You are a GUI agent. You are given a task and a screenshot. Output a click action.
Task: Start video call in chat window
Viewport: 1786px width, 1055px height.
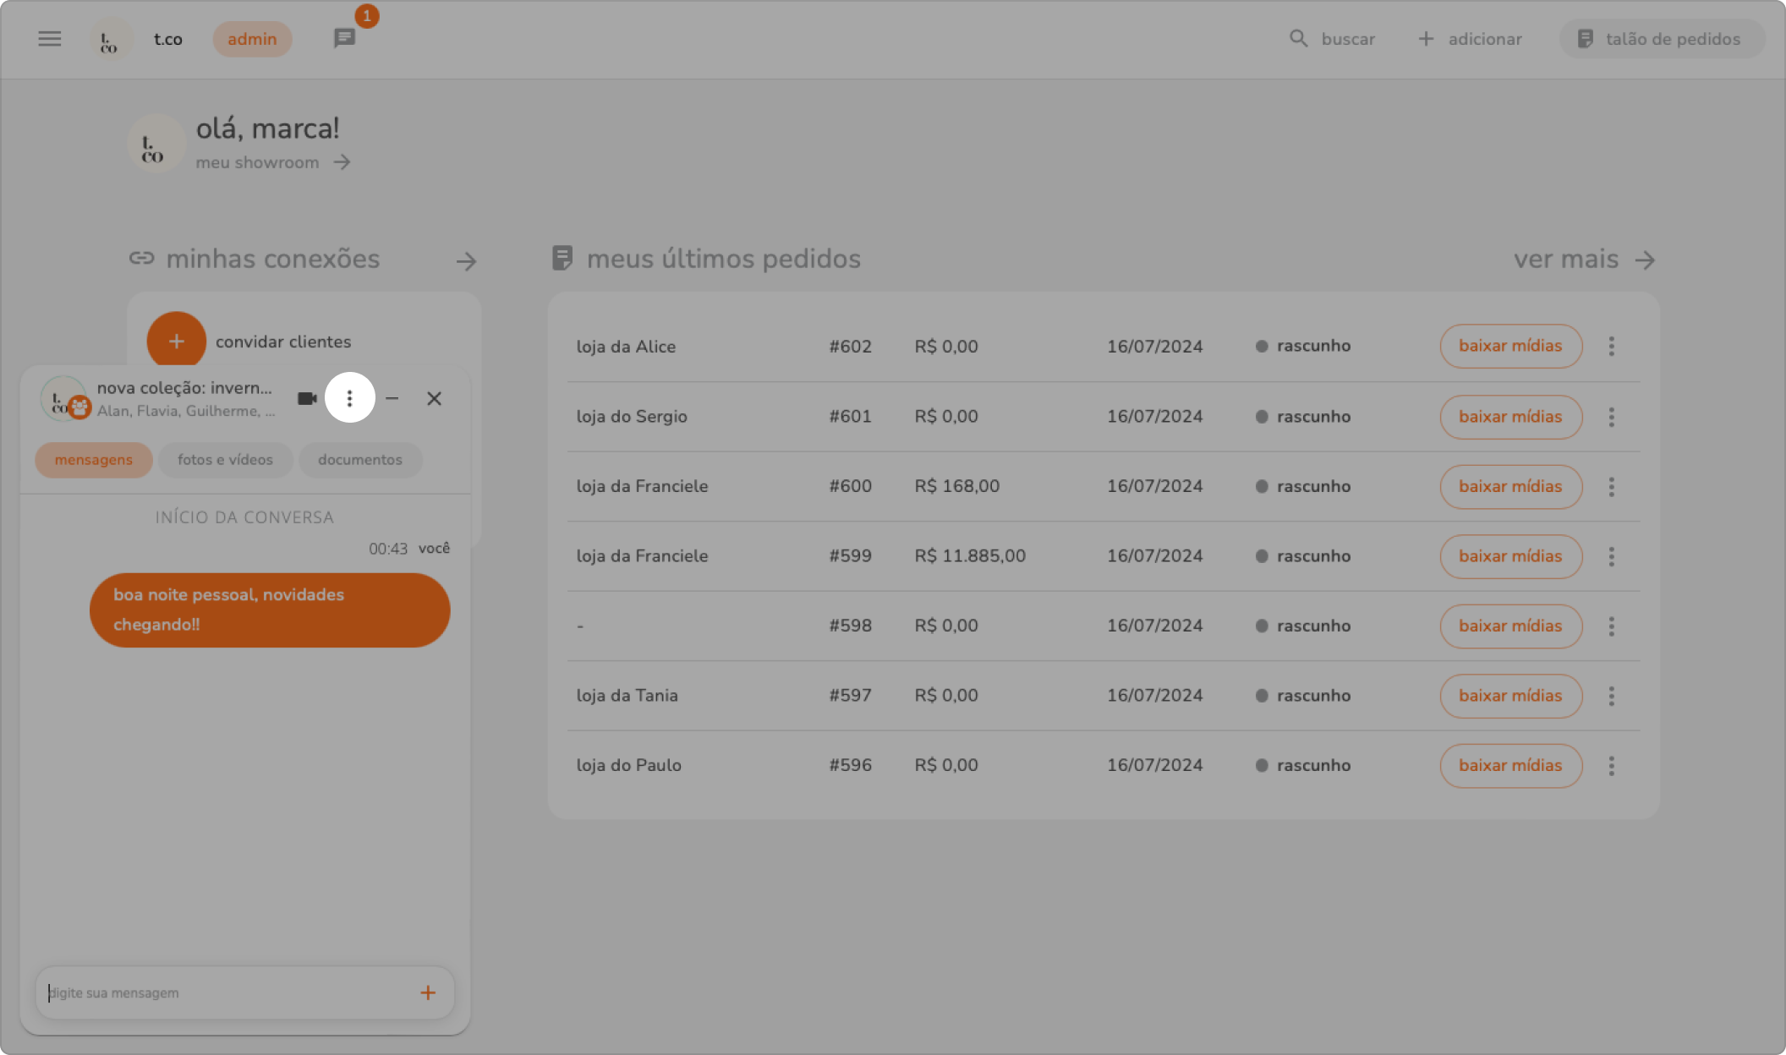(x=307, y=398)
